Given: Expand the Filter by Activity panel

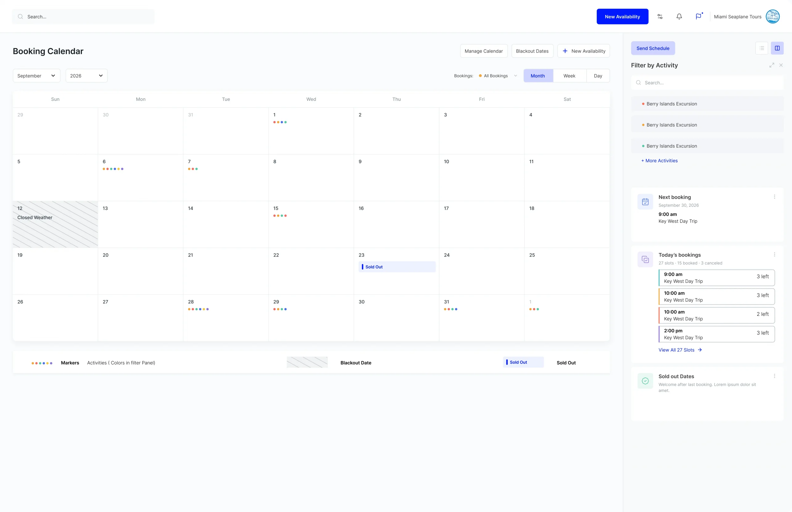Looking at the screenshot, I should 772,65.
